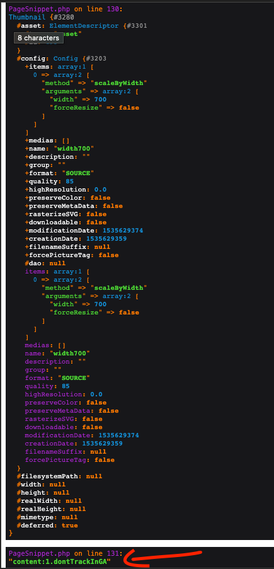Click the "#dao: null" line
This screenshot has height=569, width=274.
coord(45,263)
